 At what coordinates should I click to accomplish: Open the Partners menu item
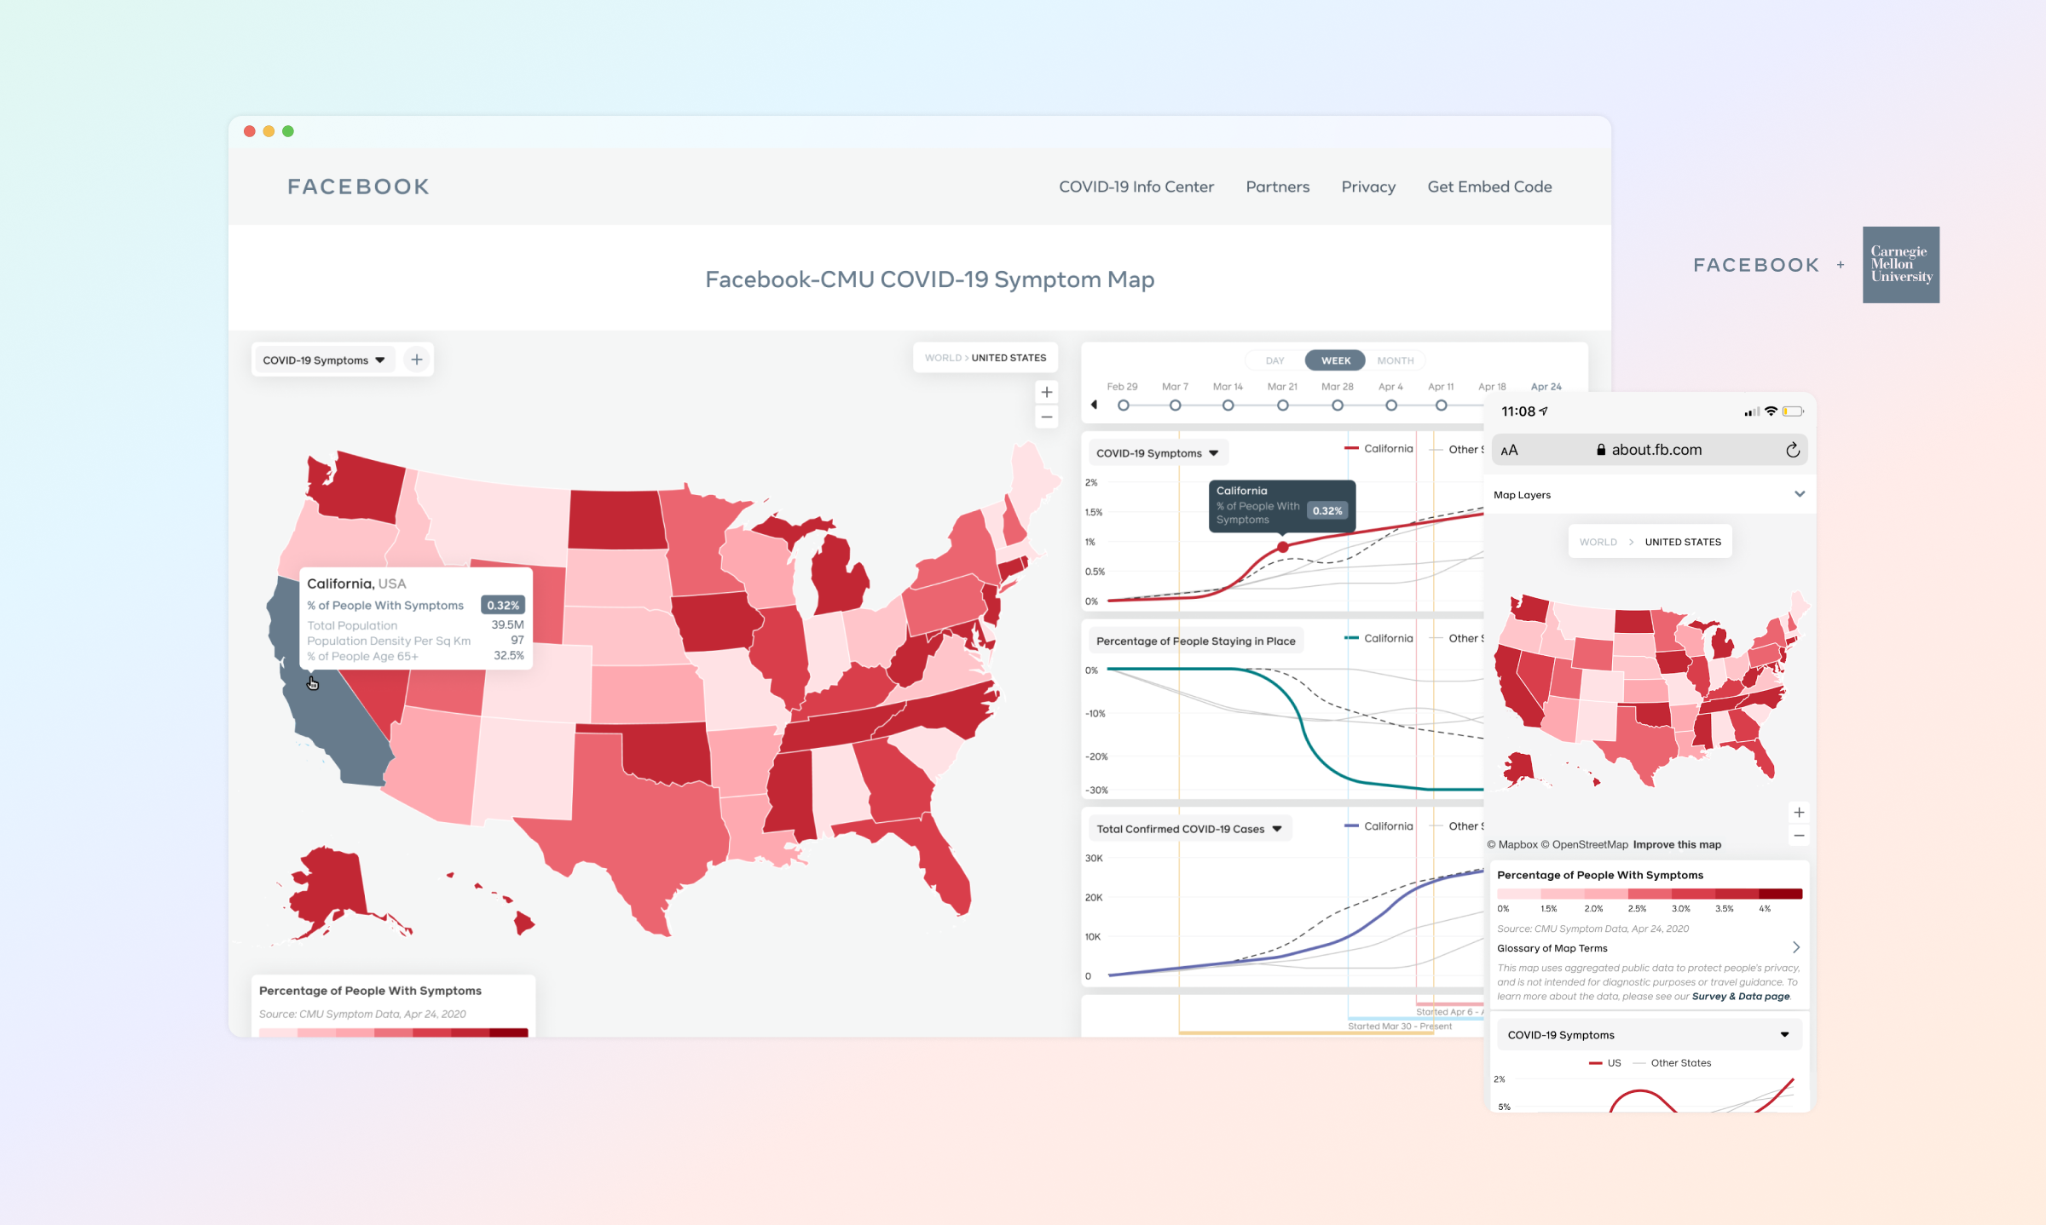1277,187
